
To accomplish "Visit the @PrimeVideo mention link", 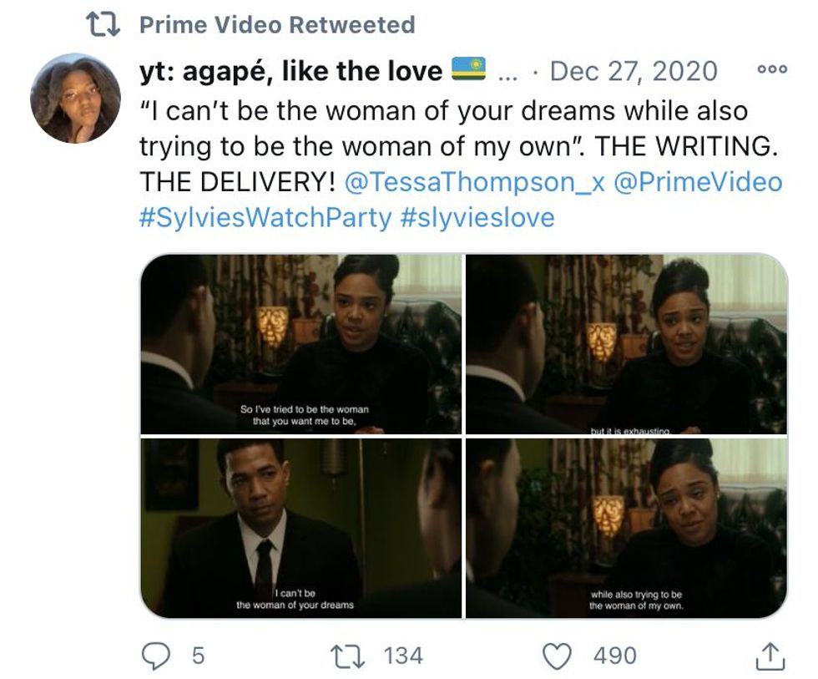I will 698,182.
